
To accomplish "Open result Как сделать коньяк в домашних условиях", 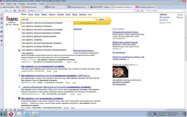I will click(43, 66).
